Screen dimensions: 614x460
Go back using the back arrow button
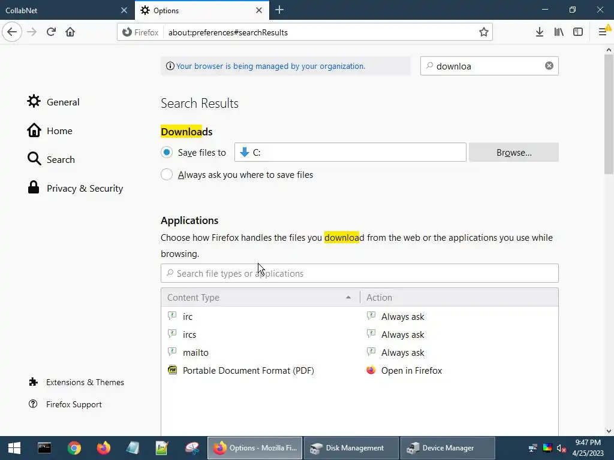(12, 32)
